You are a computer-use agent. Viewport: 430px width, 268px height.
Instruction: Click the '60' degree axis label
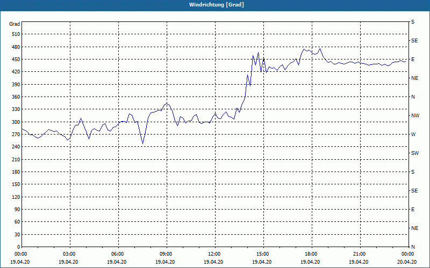coord(17,222)
